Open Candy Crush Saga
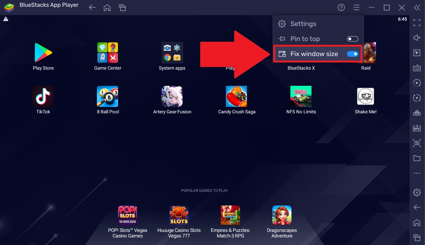The height and width of the screenshot is (245, 425). coord(236,96)
